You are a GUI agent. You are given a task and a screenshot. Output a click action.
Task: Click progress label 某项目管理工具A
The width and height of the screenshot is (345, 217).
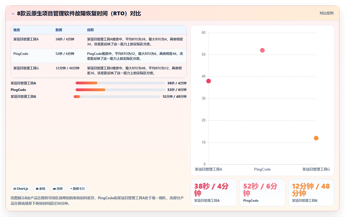tap(23, 83)
